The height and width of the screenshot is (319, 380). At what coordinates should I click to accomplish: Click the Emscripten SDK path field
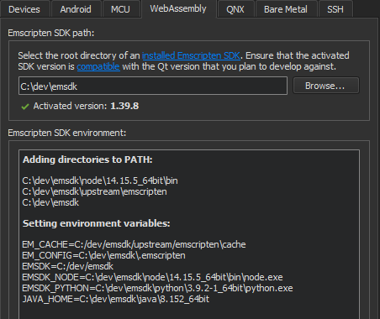153,86
